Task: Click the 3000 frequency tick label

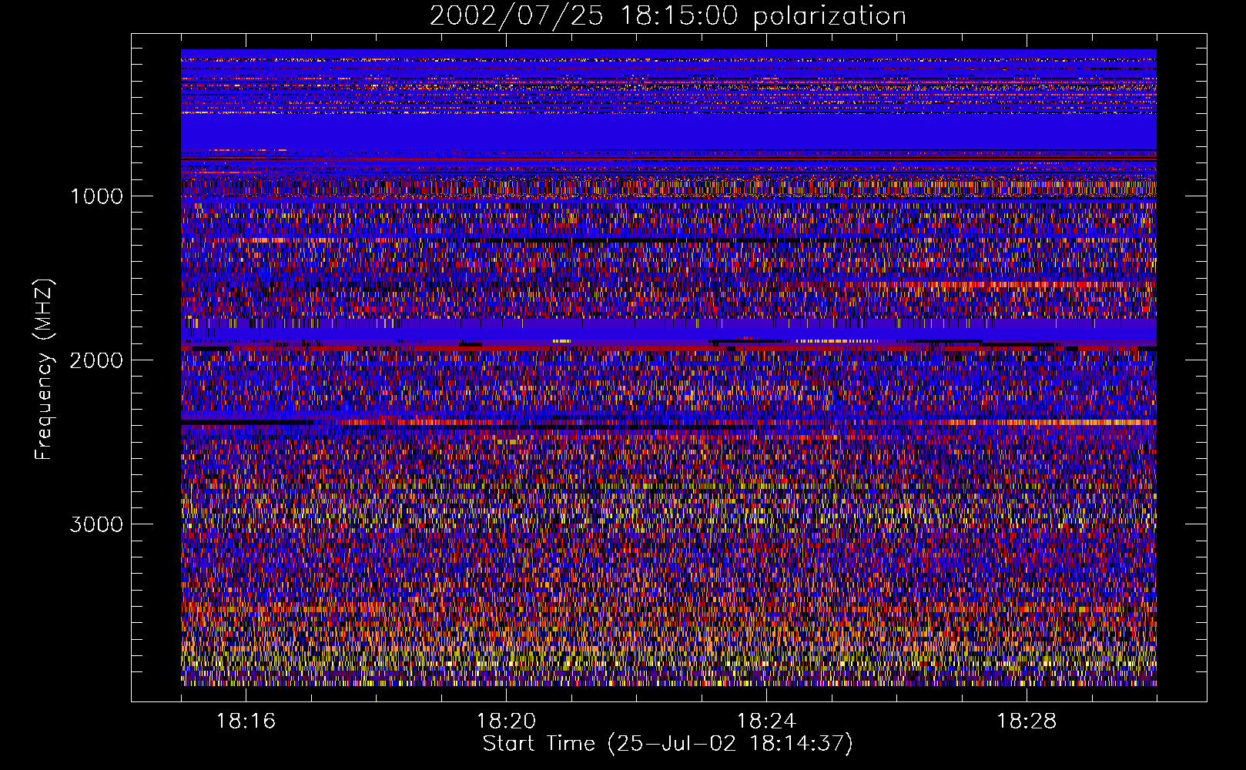Action: [x=96, y=524]
